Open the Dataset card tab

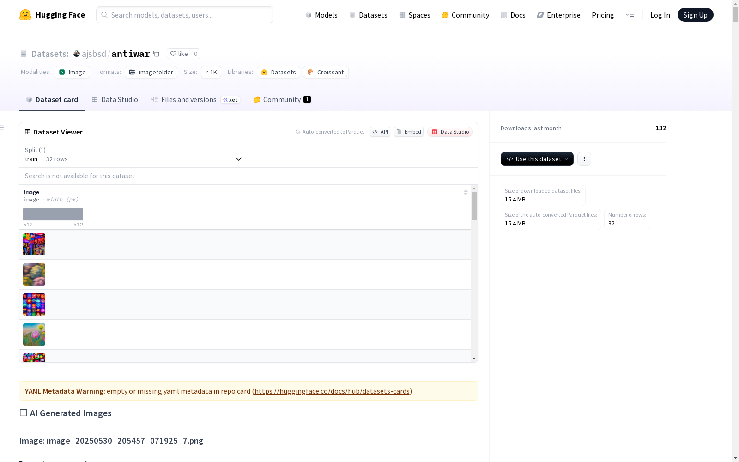(52, 100)
